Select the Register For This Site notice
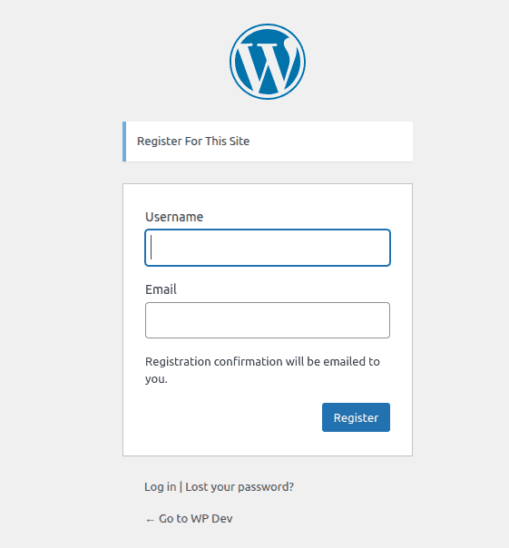 [268, 142]
